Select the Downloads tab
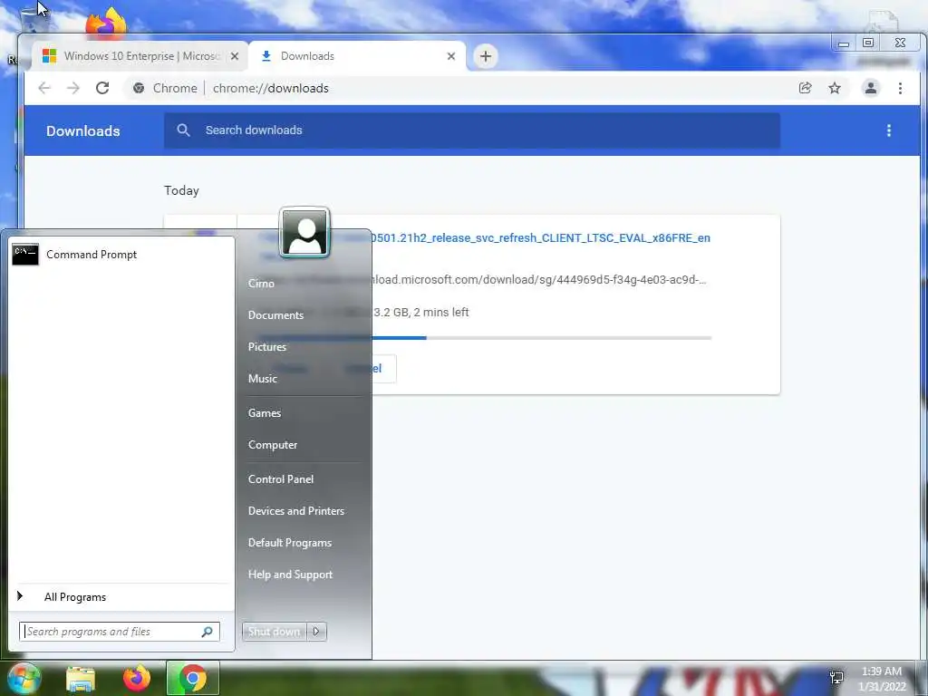This screenshot has height=696, width=928. (x=357, y=56)
